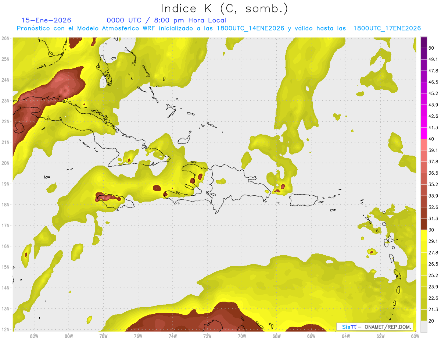Click the 20 value on the color scale
Screen dimensions: 441x341
click(x=431, y=321)
